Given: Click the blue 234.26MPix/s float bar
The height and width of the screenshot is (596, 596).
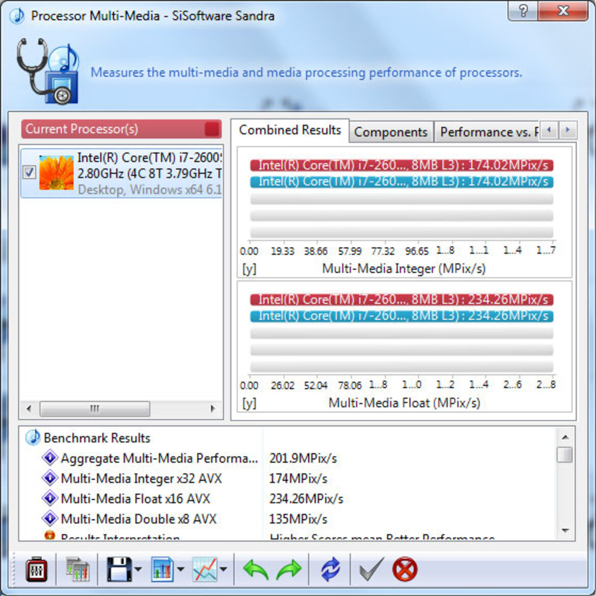Looking at the screenshot, I should pos(401,316).
